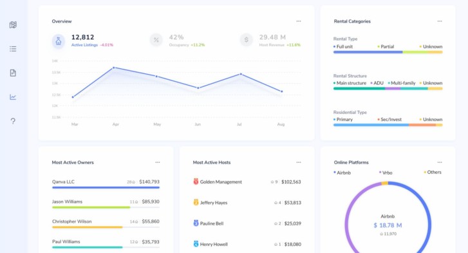Select the Apr data point on chart

click(114, 68)
